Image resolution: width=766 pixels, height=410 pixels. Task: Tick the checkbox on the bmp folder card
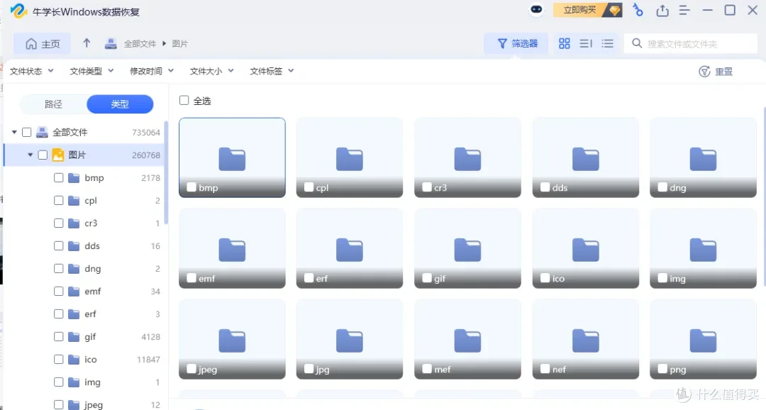191,187
